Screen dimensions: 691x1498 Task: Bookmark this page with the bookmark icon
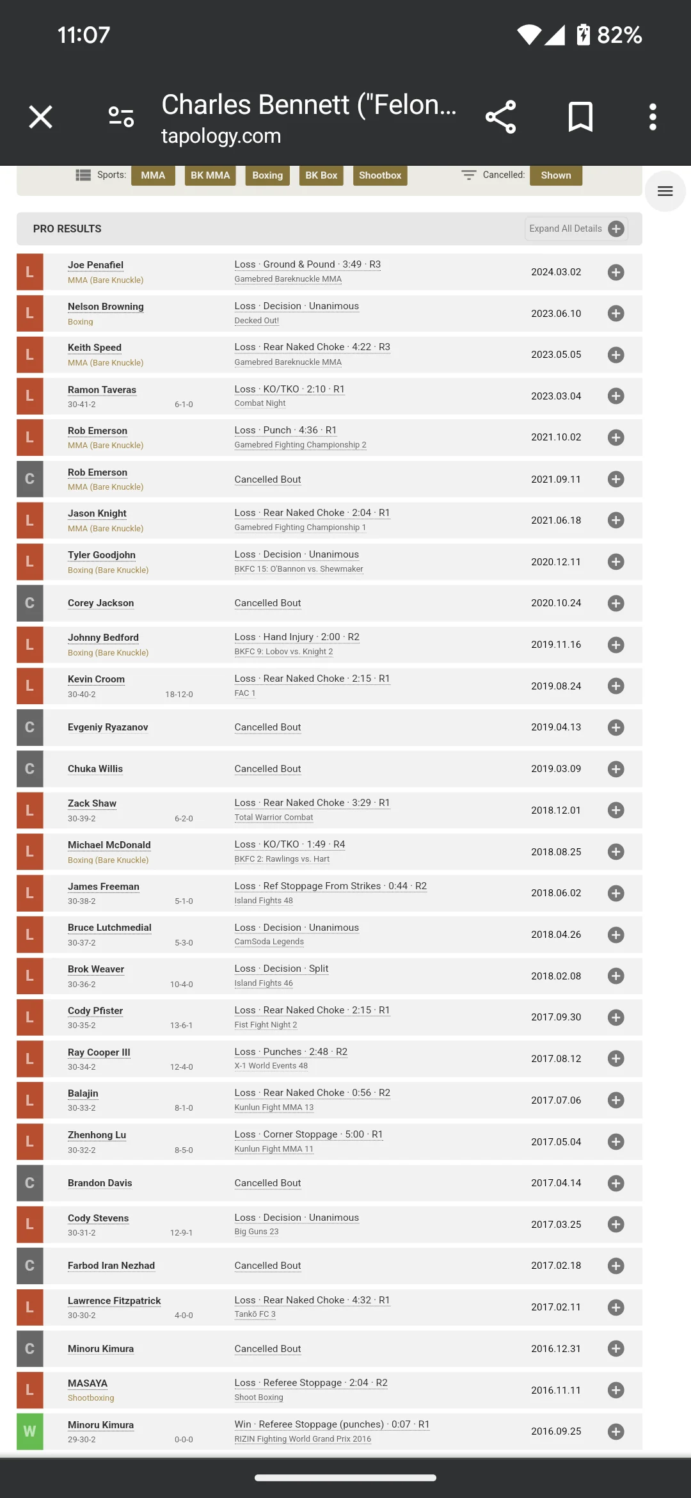coord(580,117)
